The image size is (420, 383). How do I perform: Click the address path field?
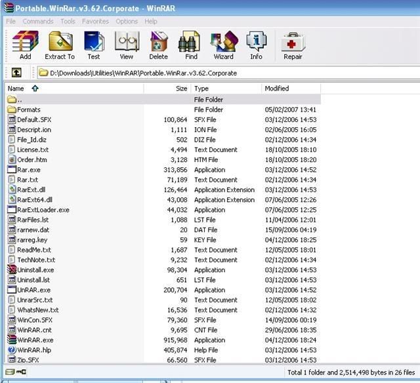pos(228,73)
